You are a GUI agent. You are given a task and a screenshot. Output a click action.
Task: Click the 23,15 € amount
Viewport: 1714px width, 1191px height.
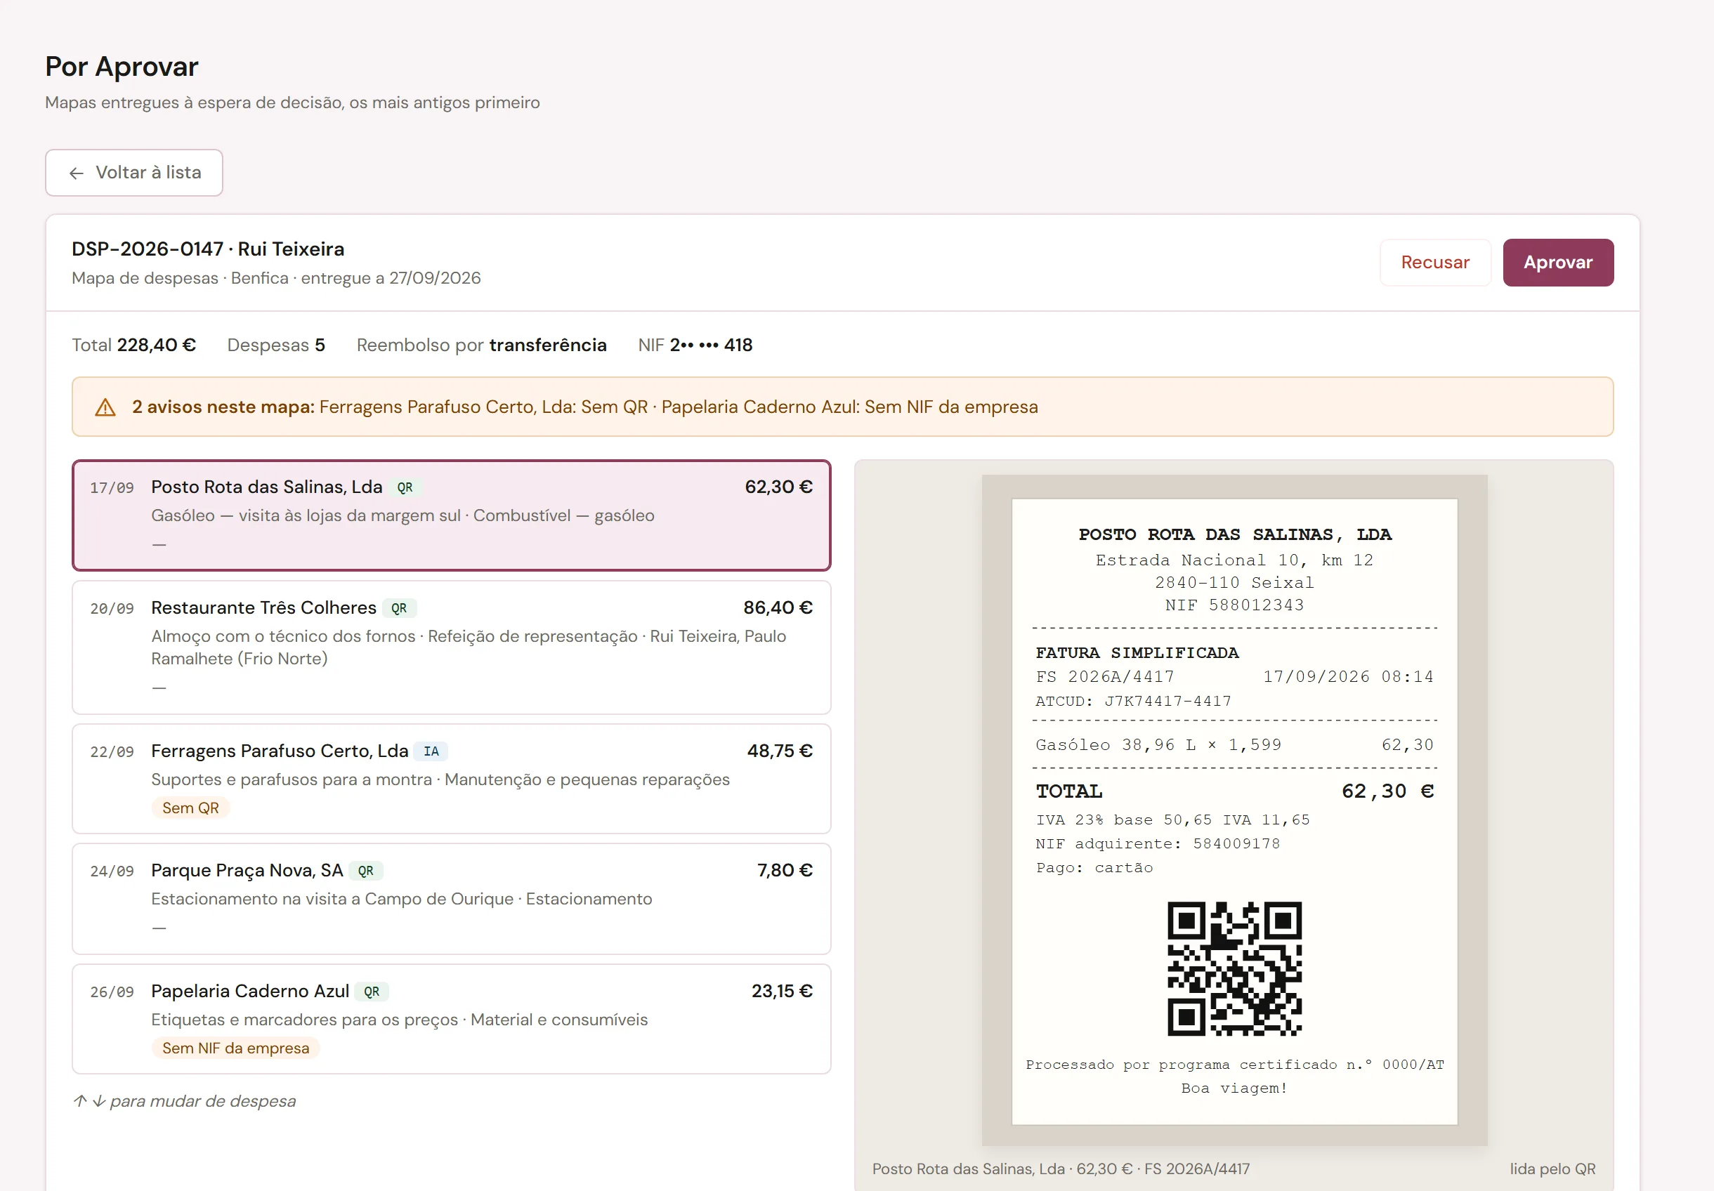[782, 992]
